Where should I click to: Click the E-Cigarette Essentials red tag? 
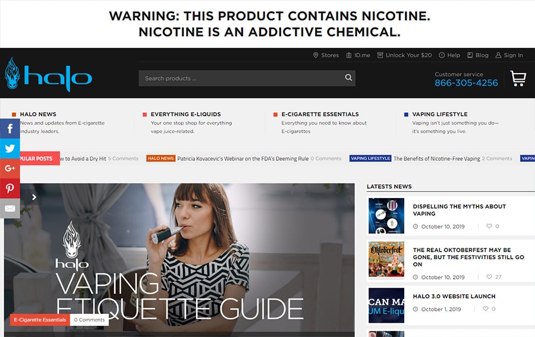[40, 320]
